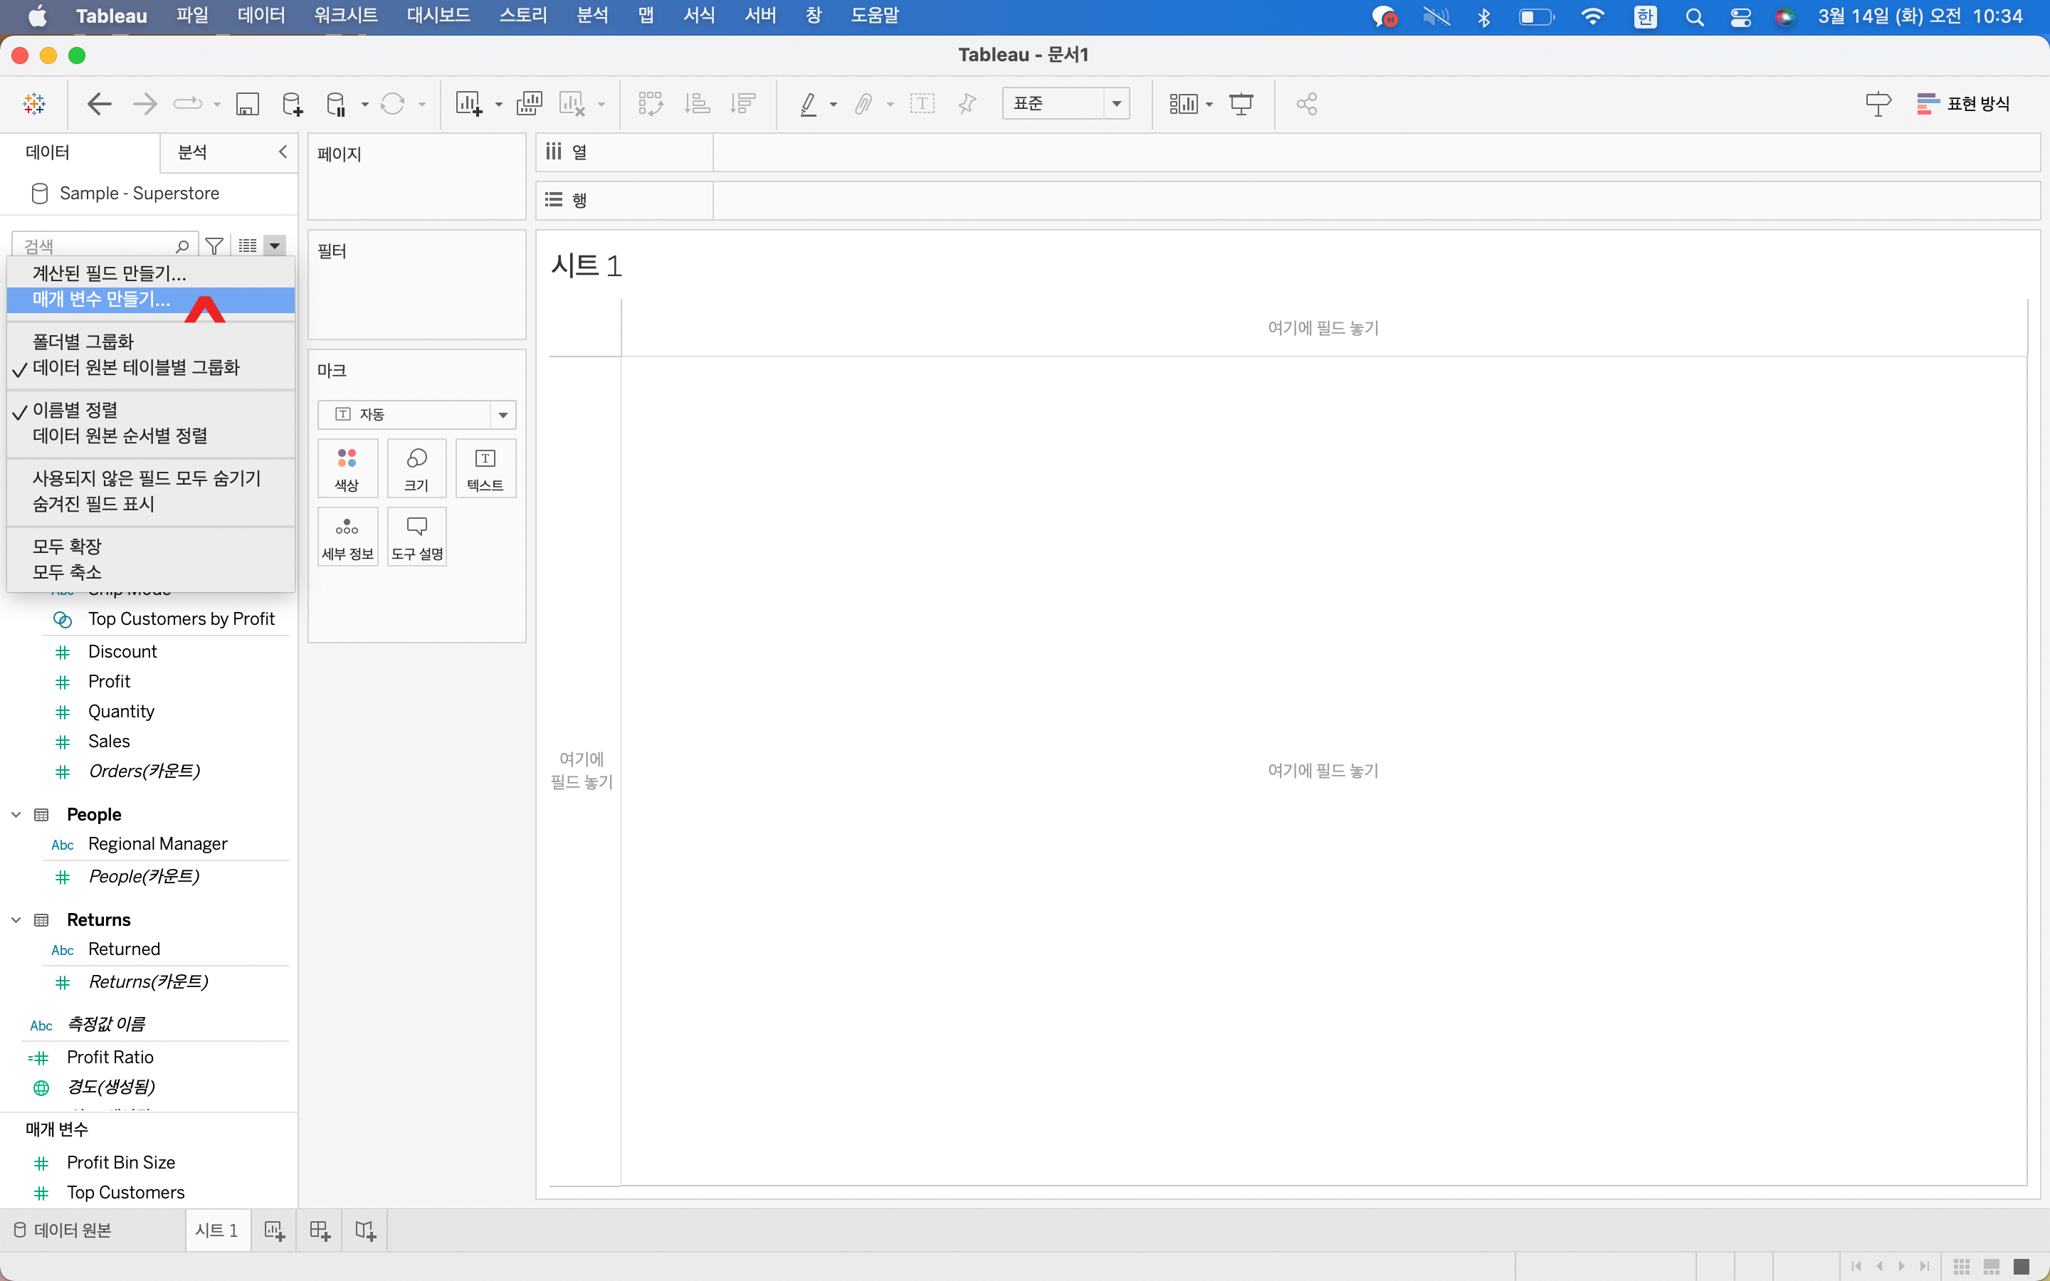Show mark labels T icon

pyautogui.click(x=922, y=103)
